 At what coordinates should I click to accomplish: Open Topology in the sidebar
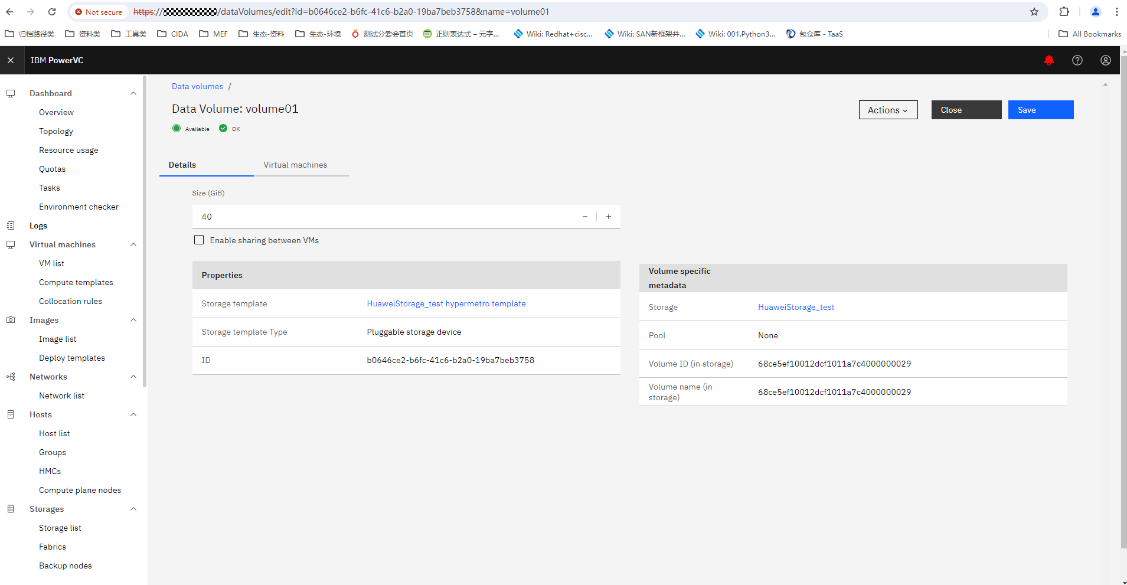point(56,131)
